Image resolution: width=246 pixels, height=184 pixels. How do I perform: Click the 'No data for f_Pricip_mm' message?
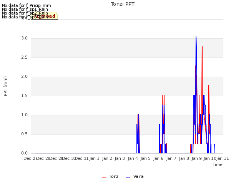27,5
